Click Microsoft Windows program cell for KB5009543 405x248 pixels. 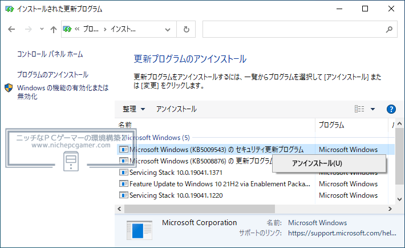[x=348, y=149]
